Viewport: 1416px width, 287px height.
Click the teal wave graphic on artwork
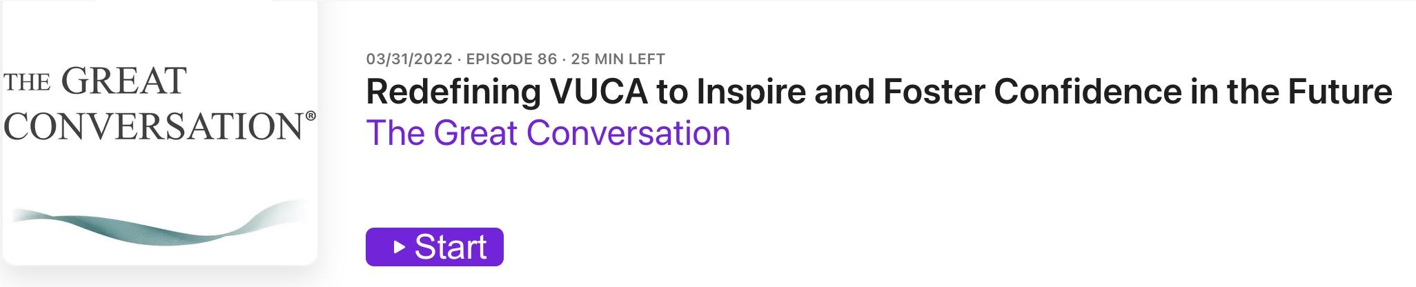157,224
